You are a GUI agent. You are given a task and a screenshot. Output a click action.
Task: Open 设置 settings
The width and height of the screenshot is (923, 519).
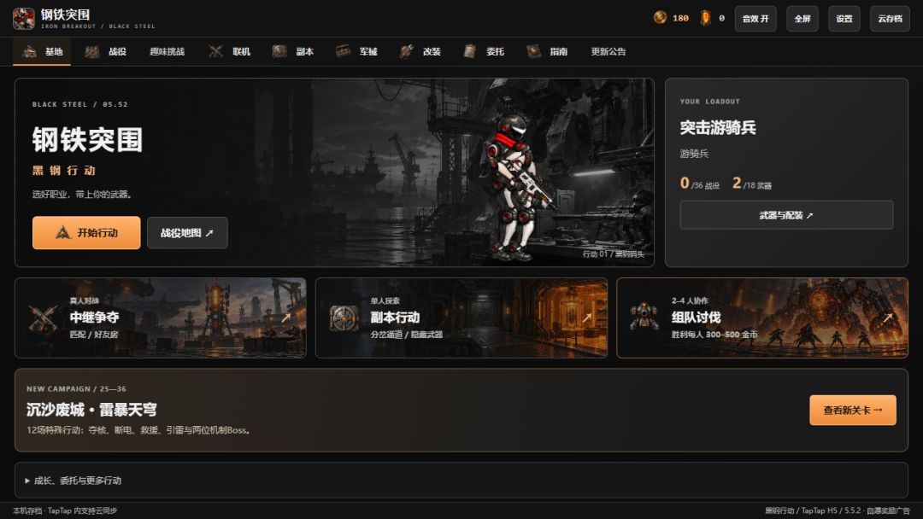(844, 19)
